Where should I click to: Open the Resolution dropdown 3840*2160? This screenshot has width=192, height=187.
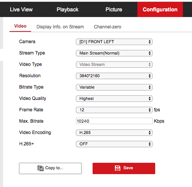coord(114,76)
